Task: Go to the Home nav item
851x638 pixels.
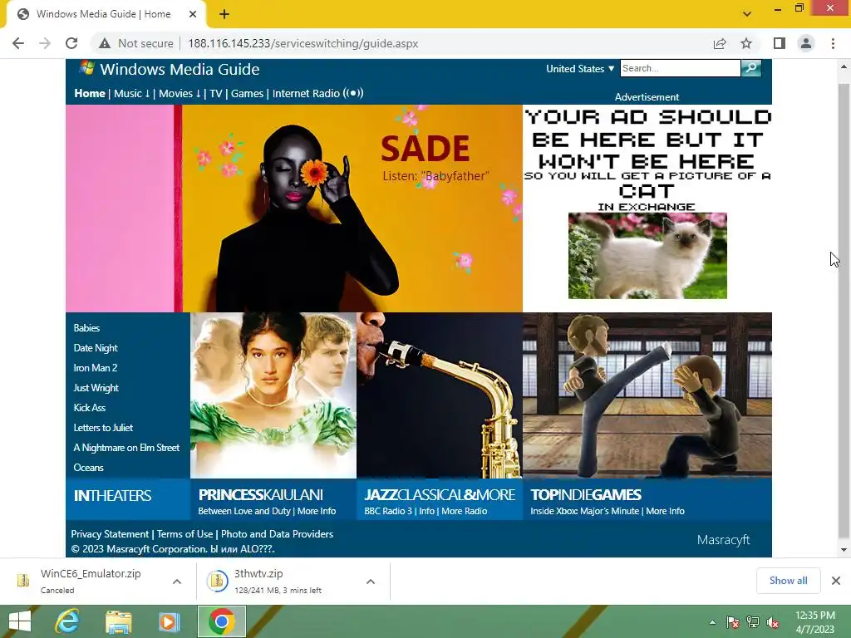Action: click(x=90, y=93)
